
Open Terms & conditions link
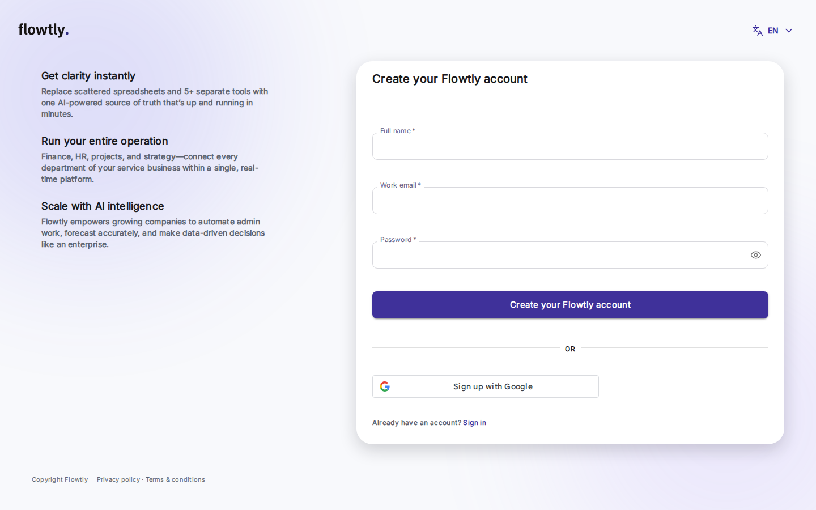pos(175,479)
